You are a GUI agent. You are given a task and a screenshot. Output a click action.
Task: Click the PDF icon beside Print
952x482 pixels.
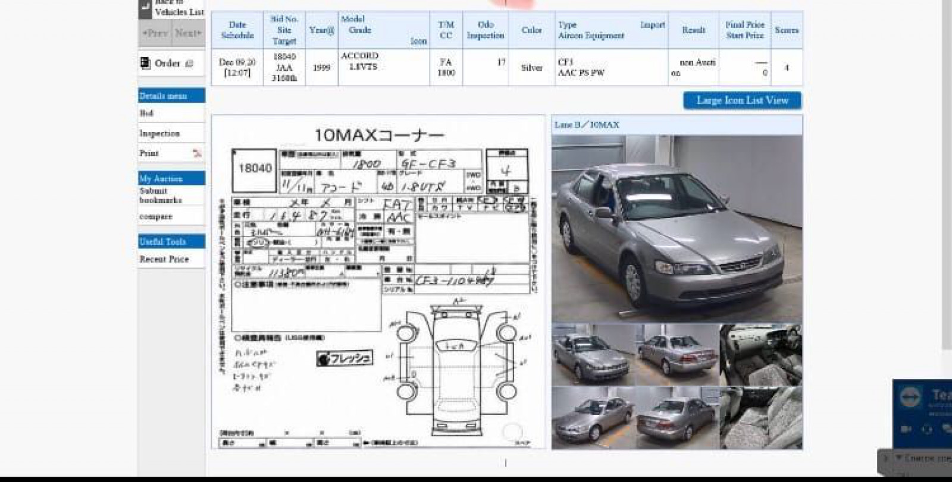pyautogui.click(x=197, y=153)
